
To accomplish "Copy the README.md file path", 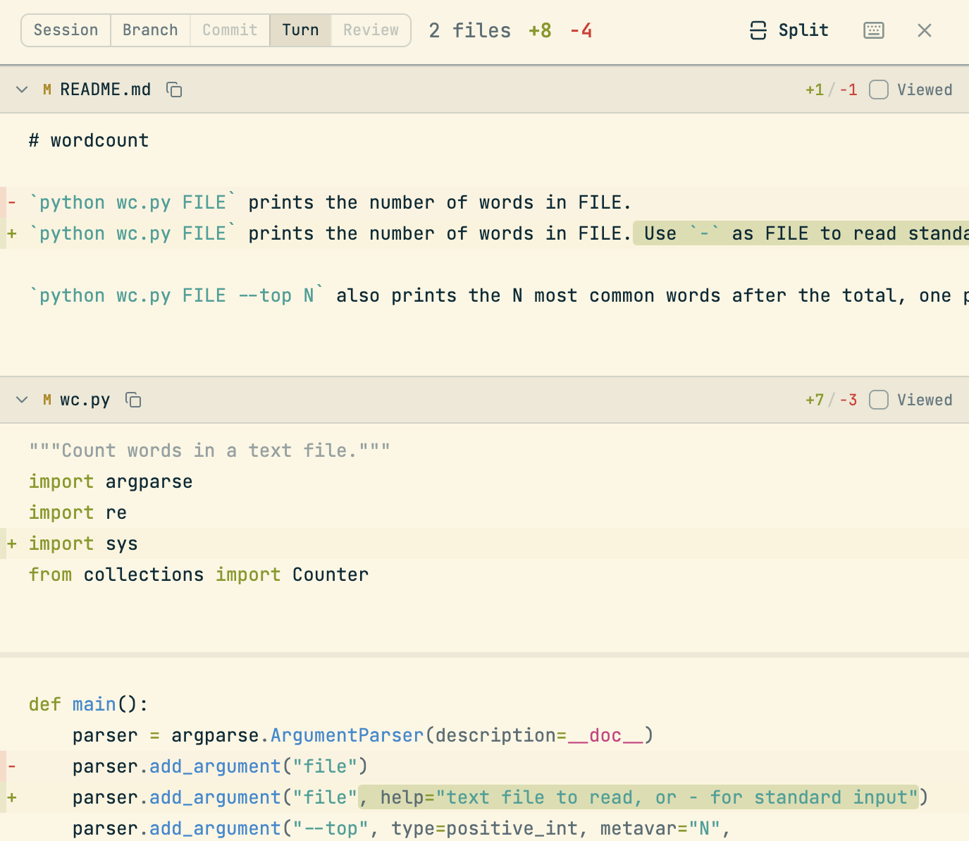I will [174, 90].
